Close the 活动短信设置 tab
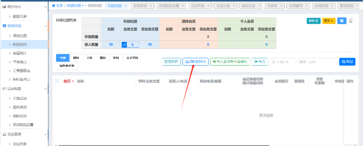 pos(183,6)
